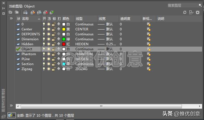Open palette properties icon on left strip
The image size is (204, 120).
[4, 13]
